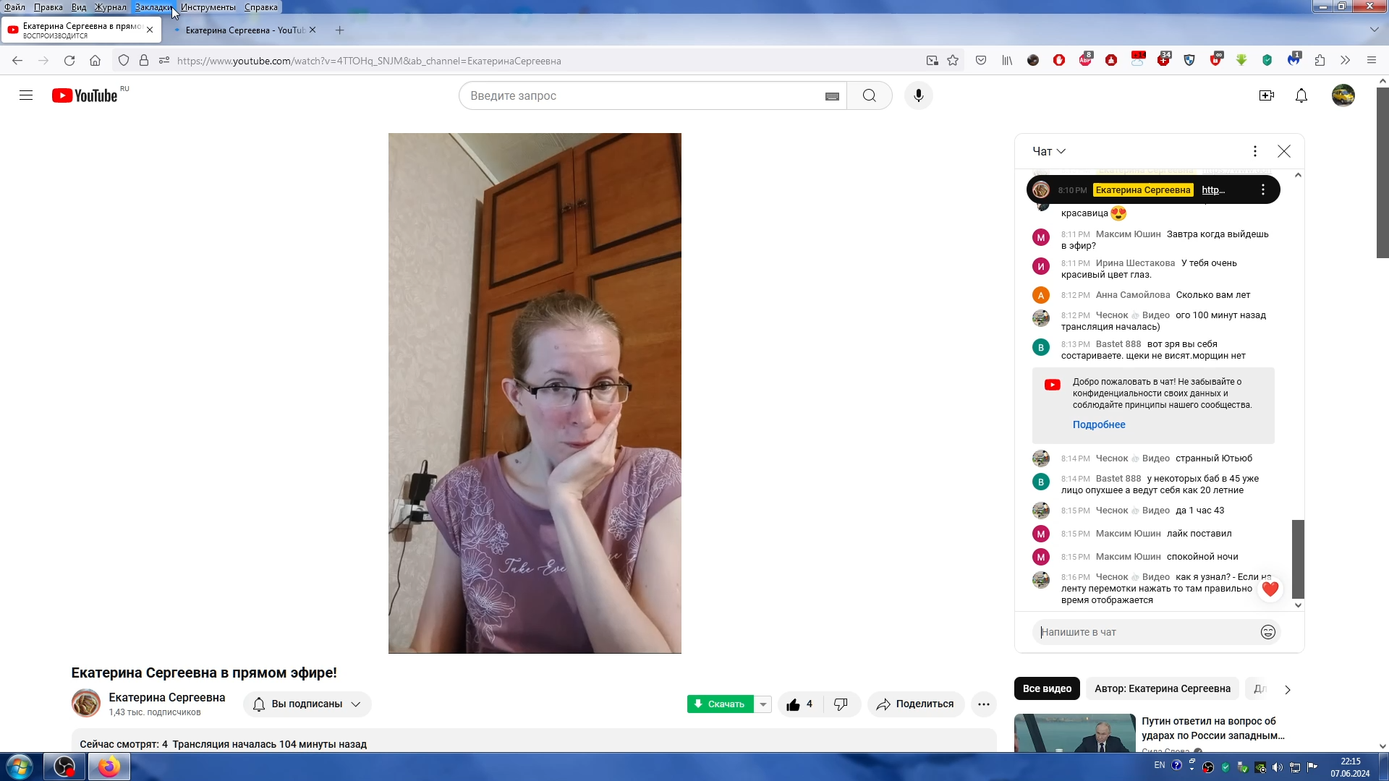Click the download Скачать button
The height and width of the screenshot is (781, 1389).
721,704
